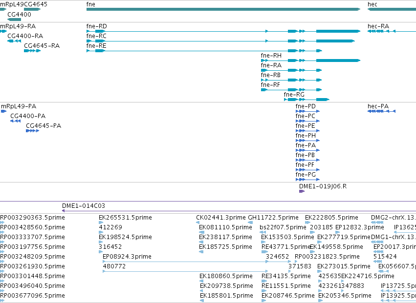Open the fne-PH protein feature

307,141
